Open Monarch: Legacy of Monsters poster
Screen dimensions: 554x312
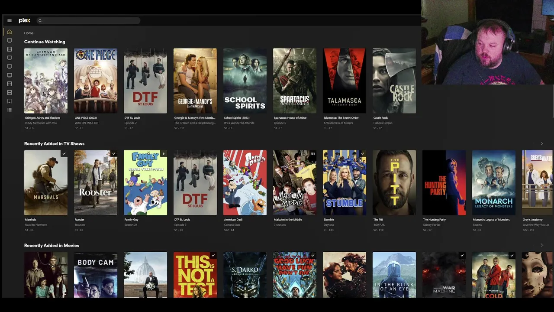[494, 182]
